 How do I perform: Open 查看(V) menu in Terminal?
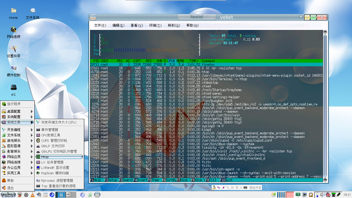(137, 25)
